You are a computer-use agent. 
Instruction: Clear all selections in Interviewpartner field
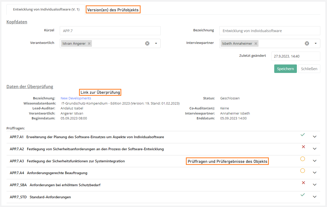[x=307, y=43]
